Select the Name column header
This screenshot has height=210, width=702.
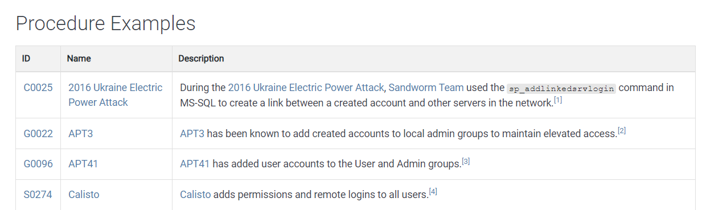pos(79,59)
